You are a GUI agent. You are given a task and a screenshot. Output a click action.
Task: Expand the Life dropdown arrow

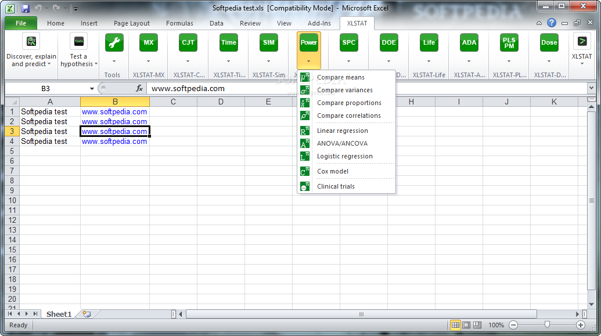pyautogui.click(x=429, y=62)
